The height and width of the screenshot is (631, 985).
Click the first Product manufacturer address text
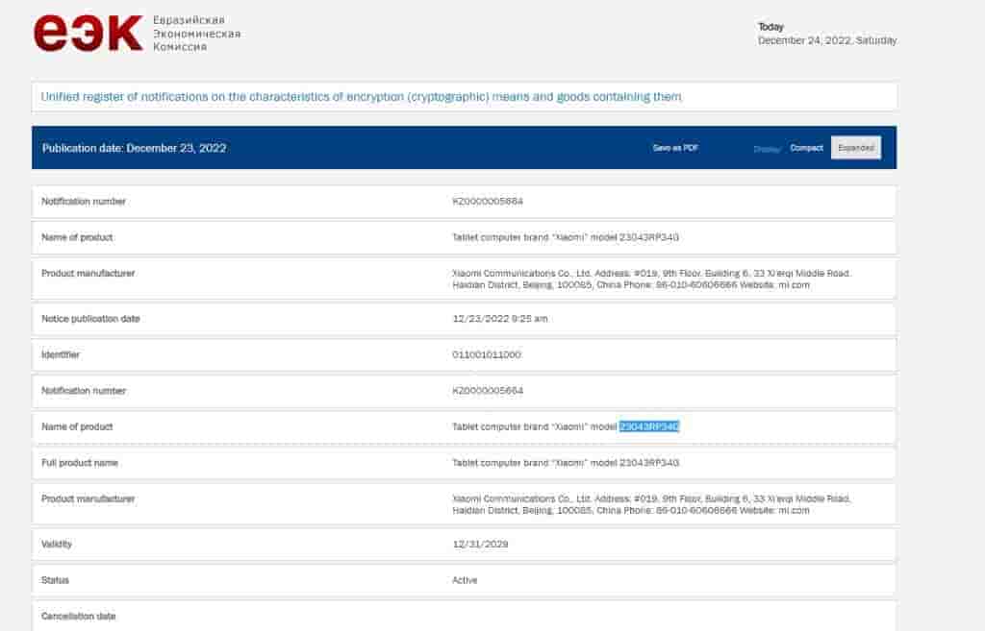tap(651, 279)
